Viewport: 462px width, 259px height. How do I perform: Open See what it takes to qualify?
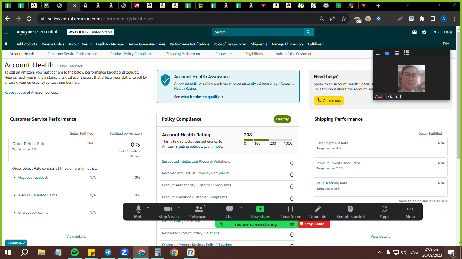click(199, 97)
